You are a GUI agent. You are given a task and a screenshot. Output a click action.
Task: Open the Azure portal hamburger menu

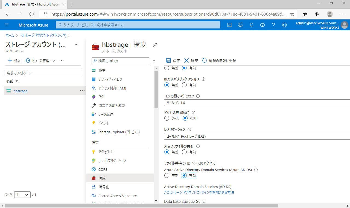click(7, 25)
